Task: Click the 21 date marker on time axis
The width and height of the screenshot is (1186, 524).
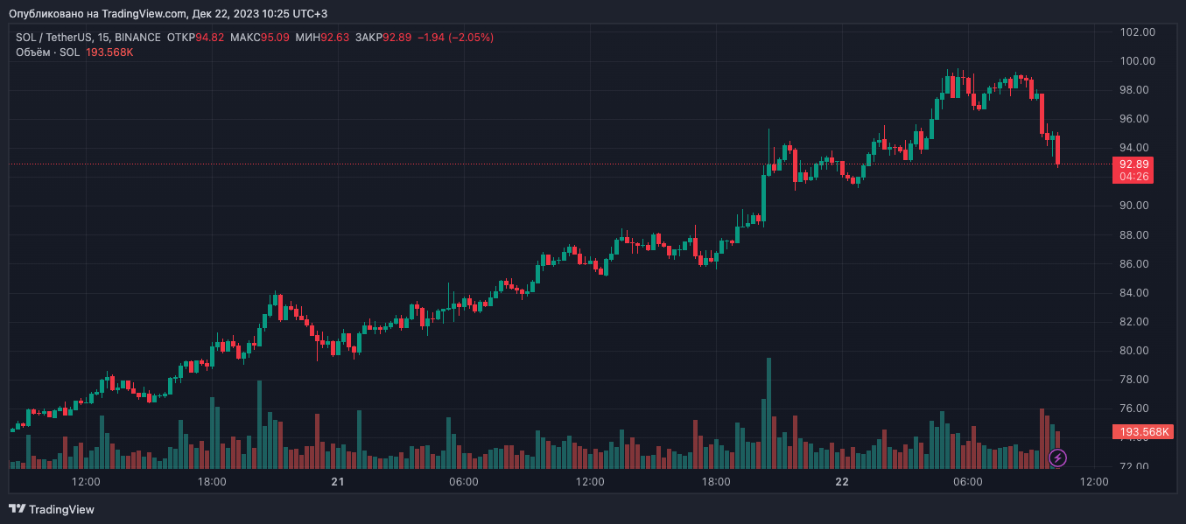Action: pyautogui.click(x=337, y=482)
